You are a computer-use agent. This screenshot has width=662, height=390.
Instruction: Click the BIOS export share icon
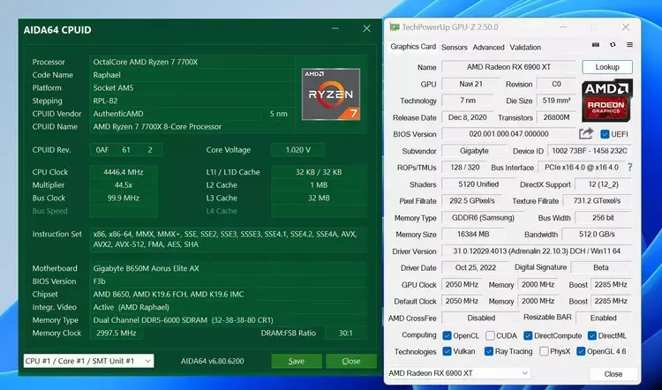coord(586,134)
